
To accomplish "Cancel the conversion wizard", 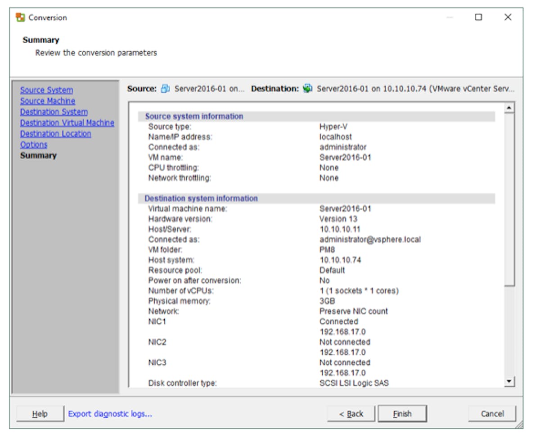I will [492, 414].
